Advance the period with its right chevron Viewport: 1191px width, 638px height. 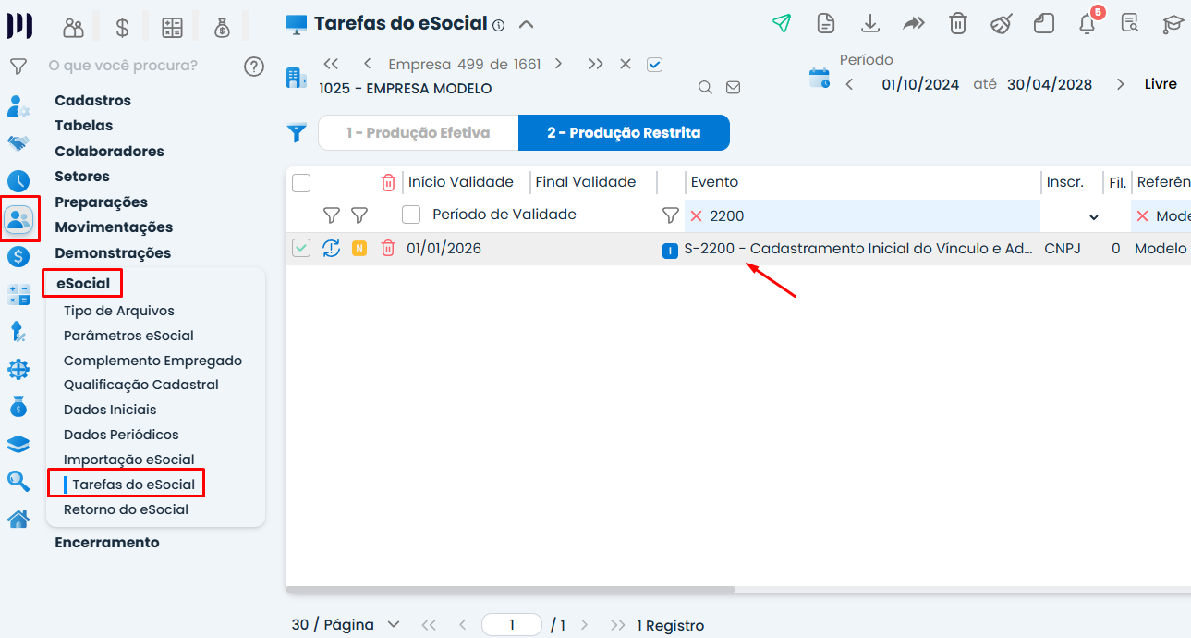tap(1120, 84)
